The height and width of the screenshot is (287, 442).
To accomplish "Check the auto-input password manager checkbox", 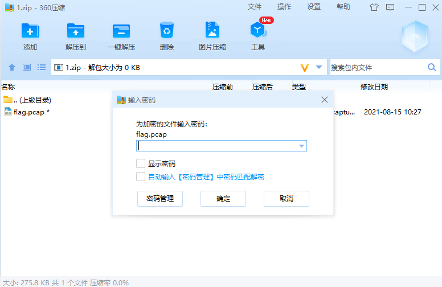I will 141,177.
